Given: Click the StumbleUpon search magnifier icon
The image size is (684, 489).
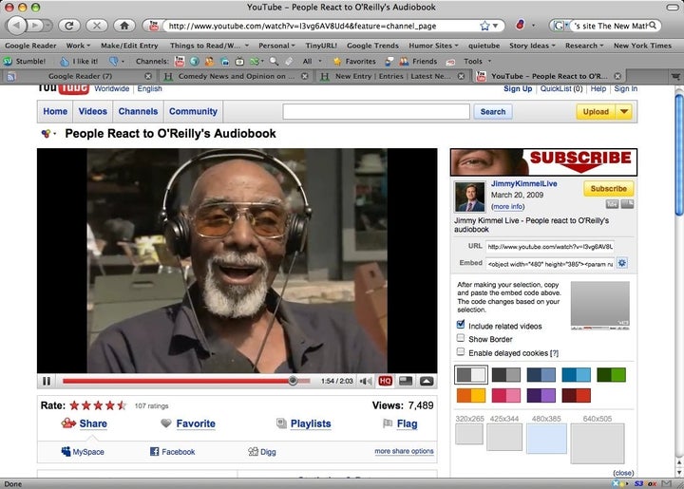Looking at the screenshot, I should coord(274,62).
